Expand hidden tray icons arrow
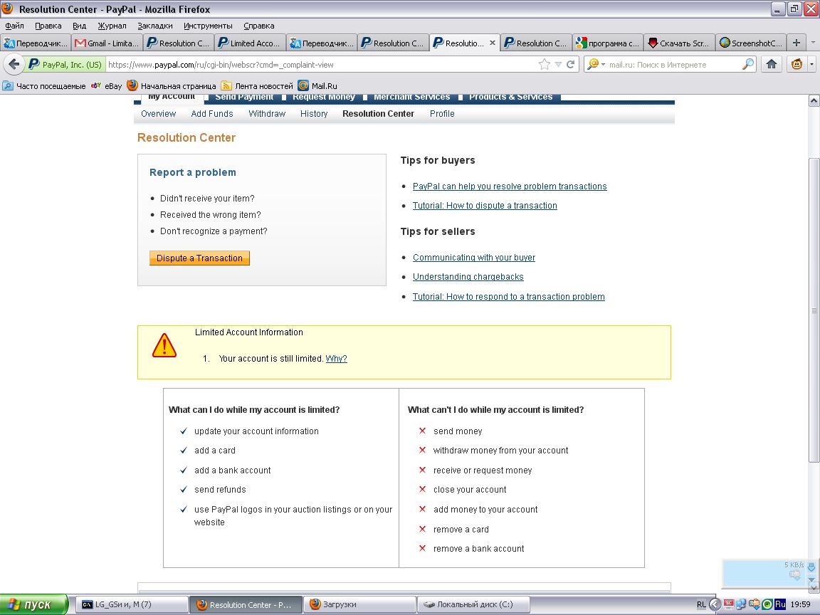This screenshot has width=820, height=615. tap(715, 604)
